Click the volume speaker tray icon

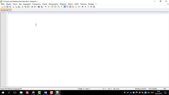tap(148, 93)
